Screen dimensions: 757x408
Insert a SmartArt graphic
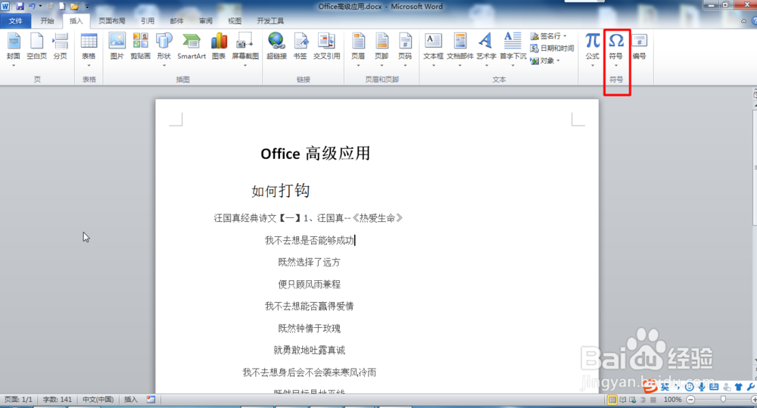click(x=192, y=46)
